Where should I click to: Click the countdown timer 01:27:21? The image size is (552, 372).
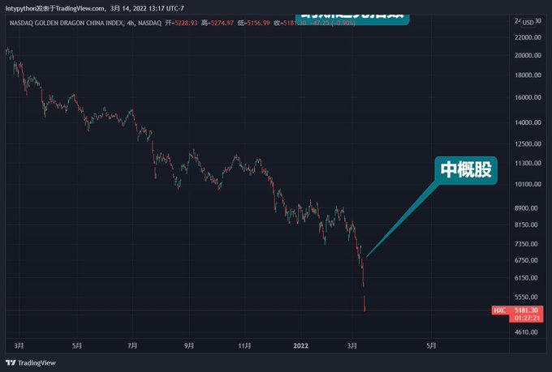(527, 319)
